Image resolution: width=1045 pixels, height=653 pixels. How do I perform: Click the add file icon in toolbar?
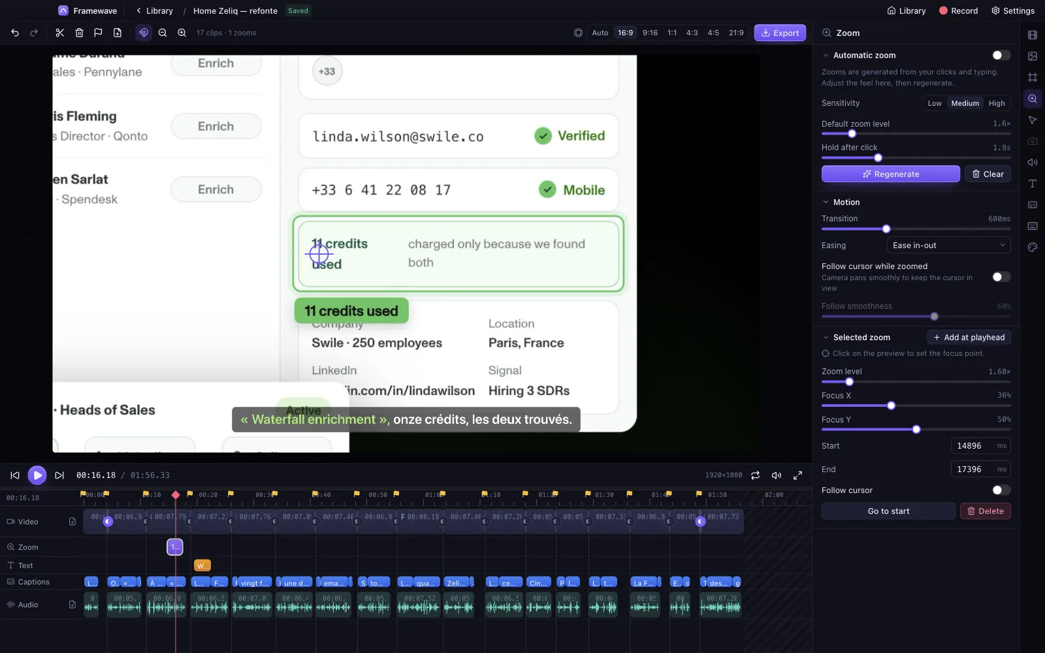coord(118,33)
